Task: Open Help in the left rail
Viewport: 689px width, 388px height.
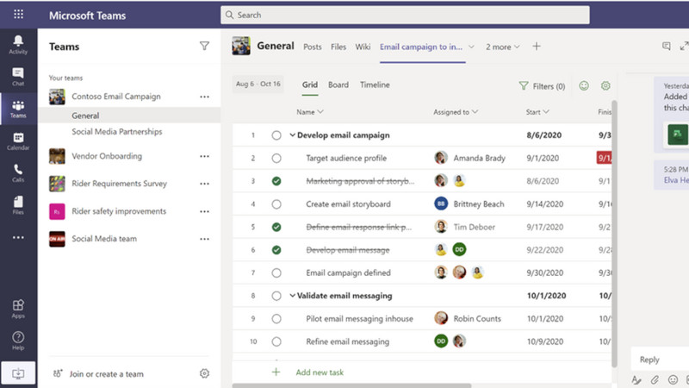Action: [x=18, y=341]
